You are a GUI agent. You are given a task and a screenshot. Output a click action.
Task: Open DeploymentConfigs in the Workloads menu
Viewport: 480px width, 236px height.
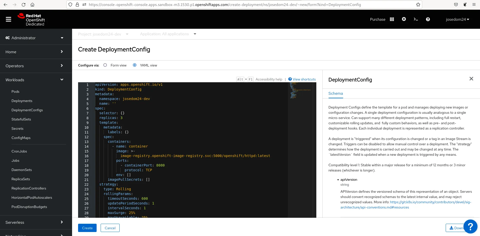pyautogui.click(x=27, y=110)
